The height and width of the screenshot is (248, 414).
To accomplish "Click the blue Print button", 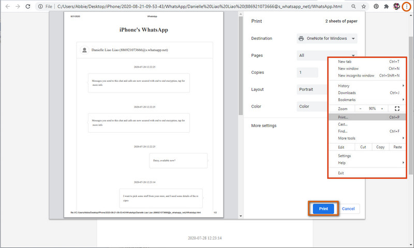I will 323,209.
